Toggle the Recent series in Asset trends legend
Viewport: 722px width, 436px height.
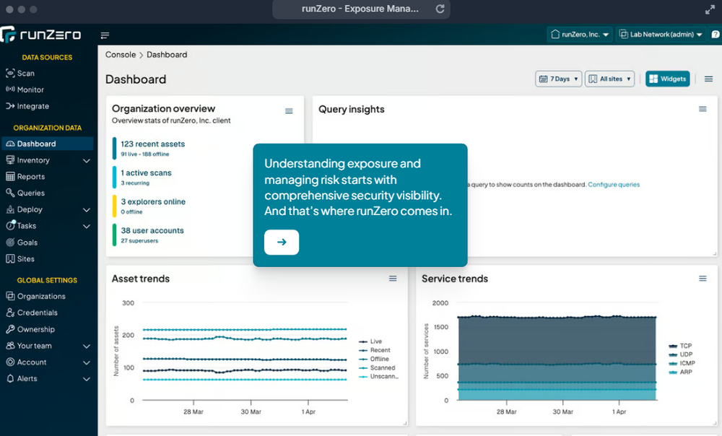[x=375, y=350]
